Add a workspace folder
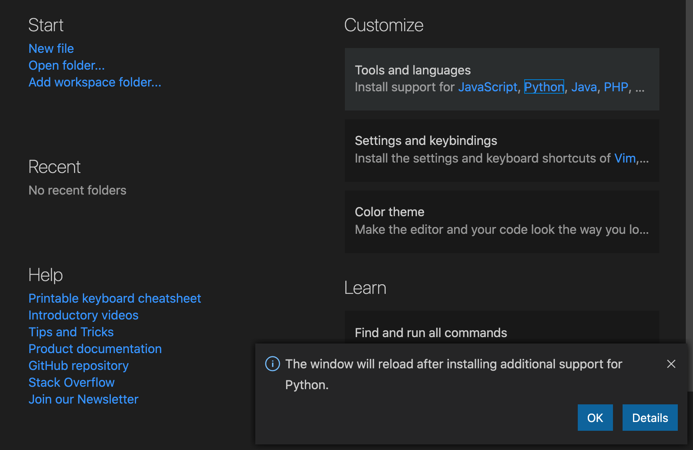The image size is (693, 450). [94, 82]
